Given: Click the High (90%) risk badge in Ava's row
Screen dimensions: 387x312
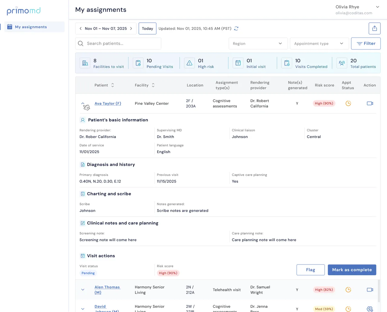Looking at the screenshot, I should tap(324, 103).
